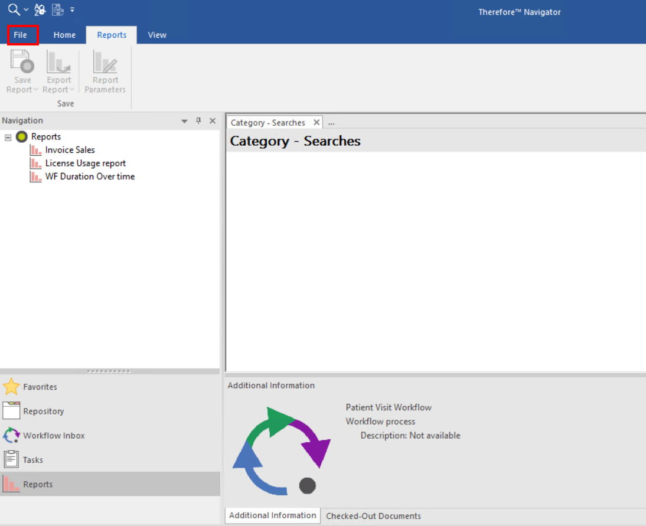Click the A-Z sort icon in quick access toolbar
The width and height of the screenshot is (646, 526).
pos(40,9)
